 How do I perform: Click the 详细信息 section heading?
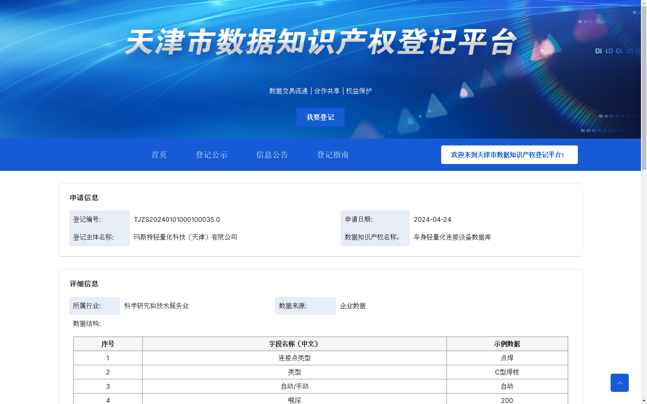(84, 284)
